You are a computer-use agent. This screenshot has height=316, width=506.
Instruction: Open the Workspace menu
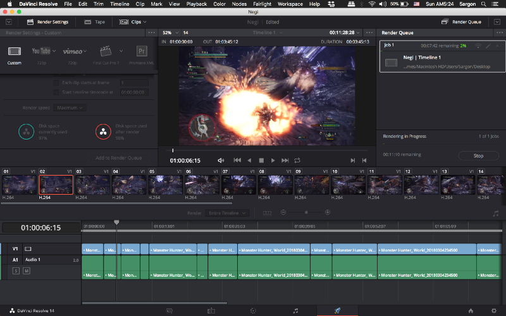coord(290,4)
